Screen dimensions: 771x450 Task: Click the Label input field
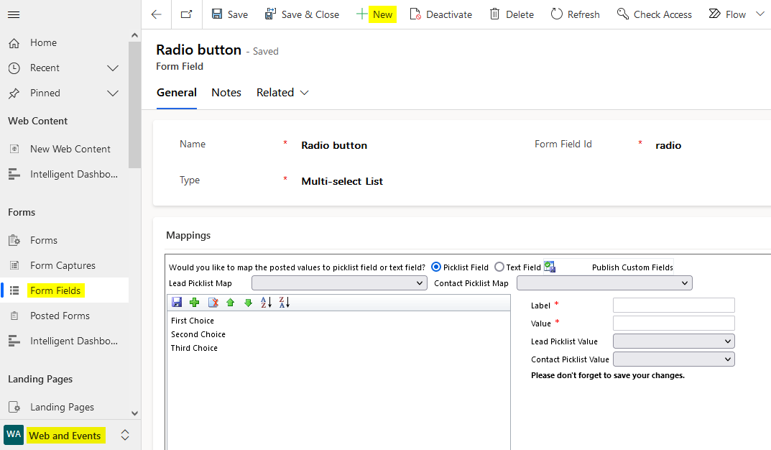coord(674,306)
